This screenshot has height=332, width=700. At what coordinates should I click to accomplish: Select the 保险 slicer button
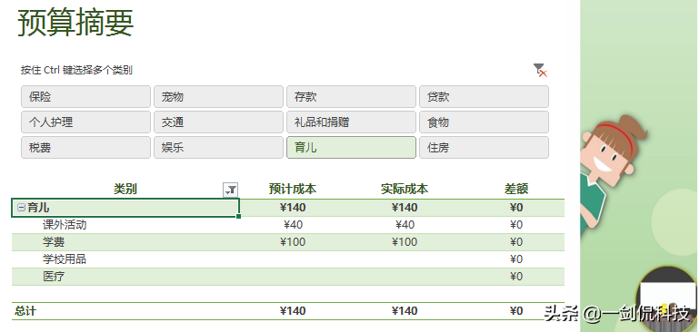(85, 97)
